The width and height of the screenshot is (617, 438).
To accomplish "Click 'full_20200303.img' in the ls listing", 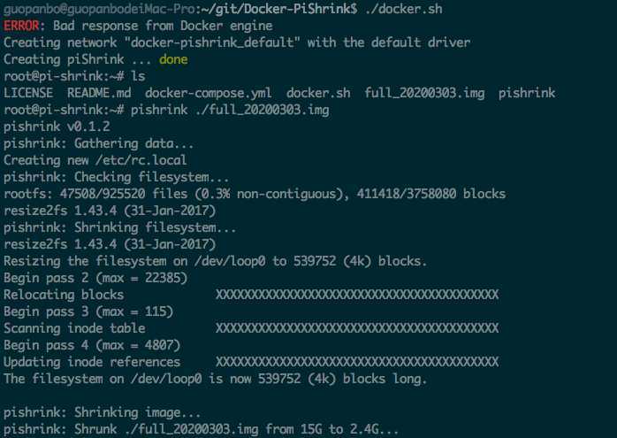I will tap(424, 93).
